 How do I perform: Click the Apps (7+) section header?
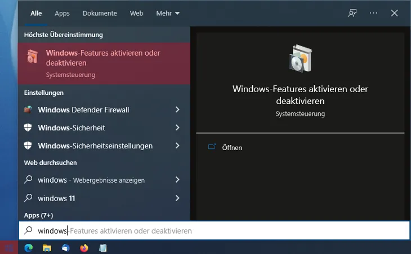tap(38, 215)
